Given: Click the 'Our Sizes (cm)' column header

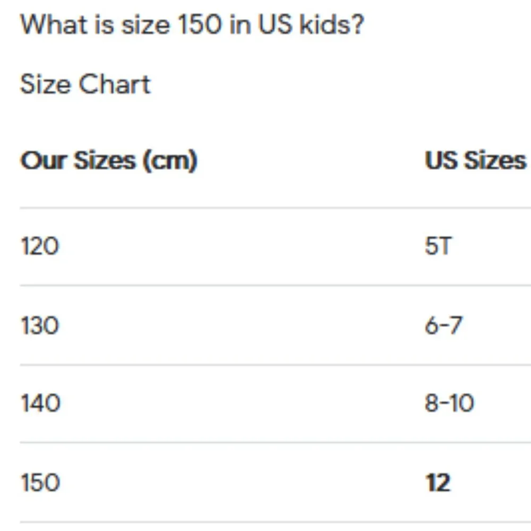Looking at the screenshot, I should (109, 160).
